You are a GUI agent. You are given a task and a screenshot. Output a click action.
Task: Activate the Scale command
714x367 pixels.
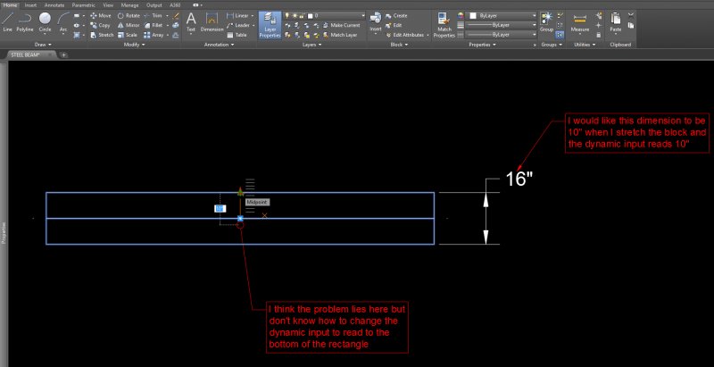coord(128,35)
